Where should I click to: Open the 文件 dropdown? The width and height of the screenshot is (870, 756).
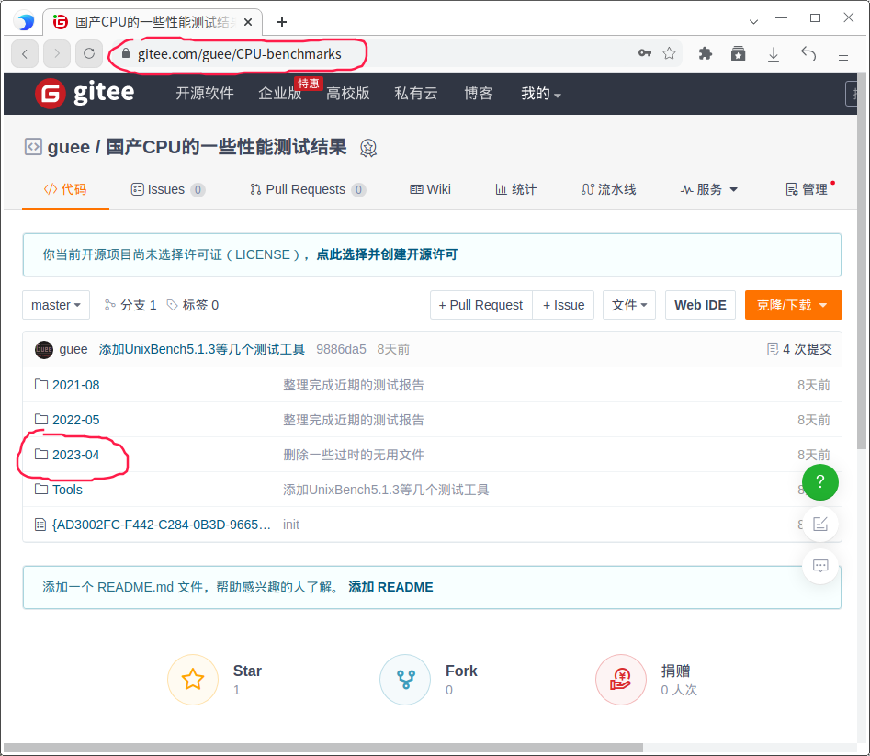(629, 305)
